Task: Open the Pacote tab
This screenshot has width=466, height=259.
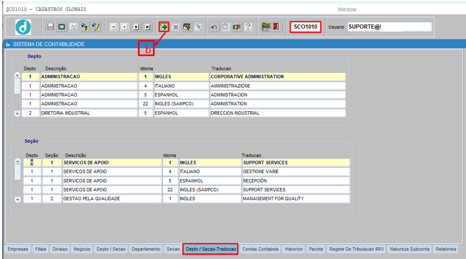Action: tap(316, 249)
